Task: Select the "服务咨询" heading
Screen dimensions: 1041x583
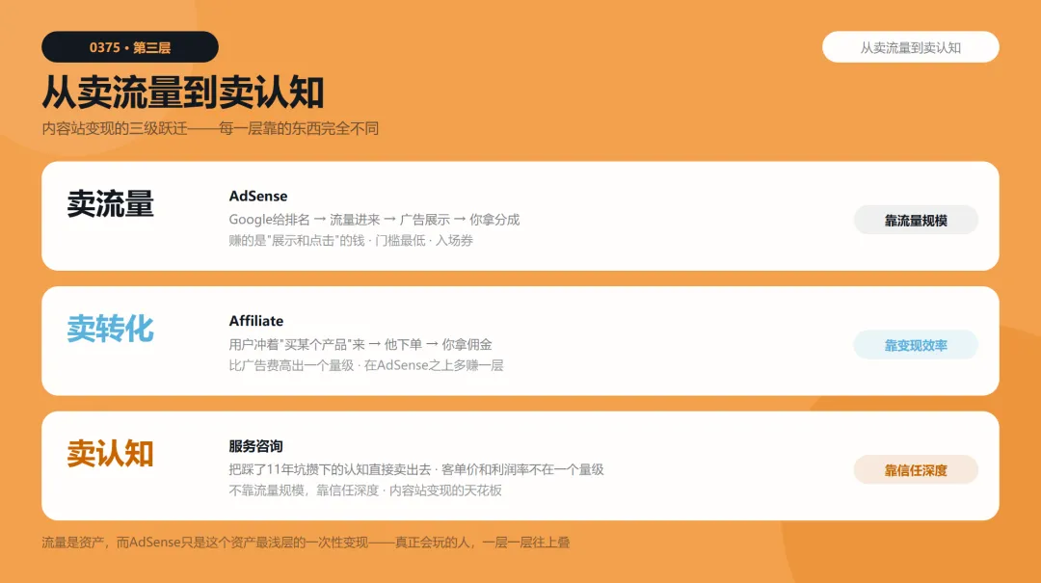Action: click(x=255, y=445)
